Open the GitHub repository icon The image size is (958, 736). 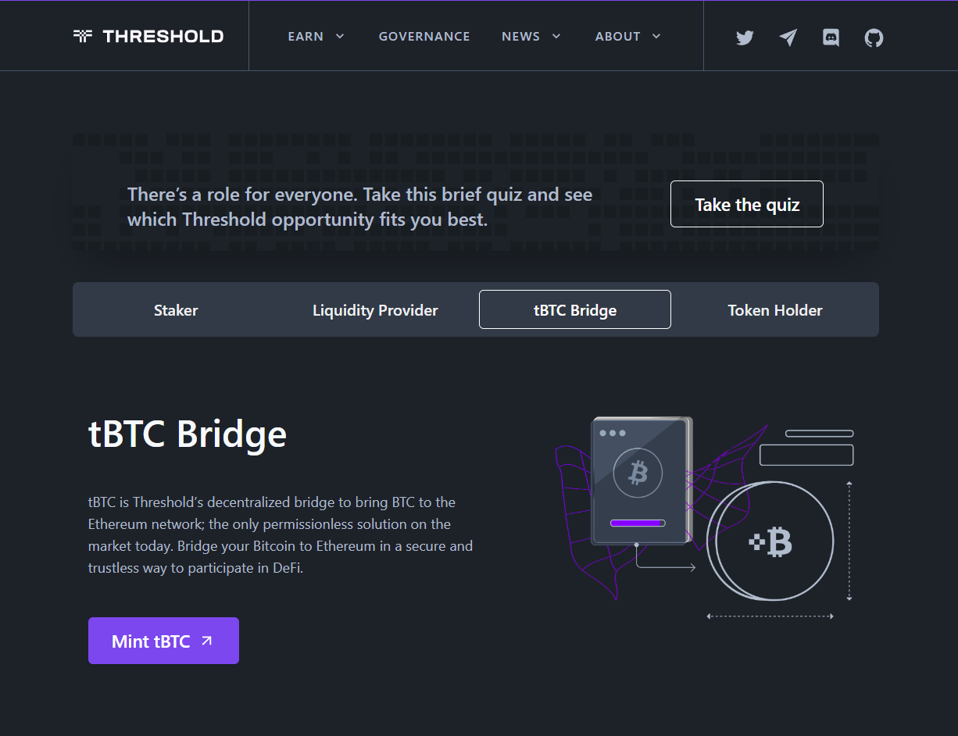[874, 37]
